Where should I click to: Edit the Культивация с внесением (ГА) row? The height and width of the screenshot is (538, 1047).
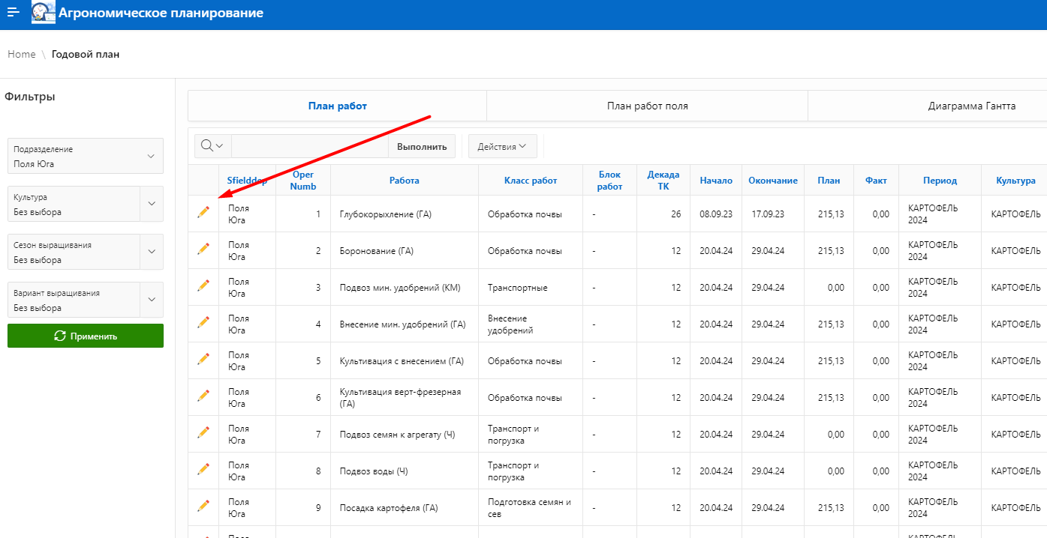[203, 360]
